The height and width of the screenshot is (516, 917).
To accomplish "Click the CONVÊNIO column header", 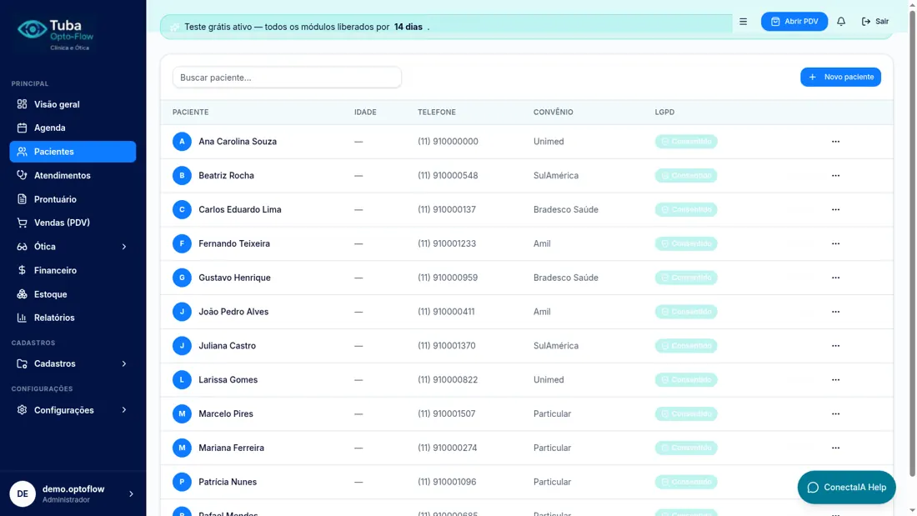I will pos(553,113).
